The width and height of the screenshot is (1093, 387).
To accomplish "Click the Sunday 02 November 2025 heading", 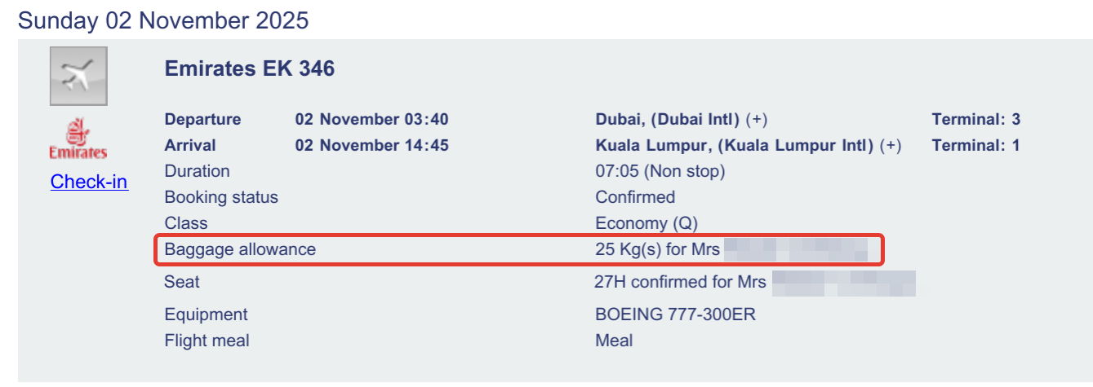I will coord(163,20).
